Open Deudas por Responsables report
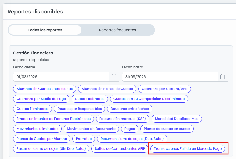 click(x=79, y=109)
